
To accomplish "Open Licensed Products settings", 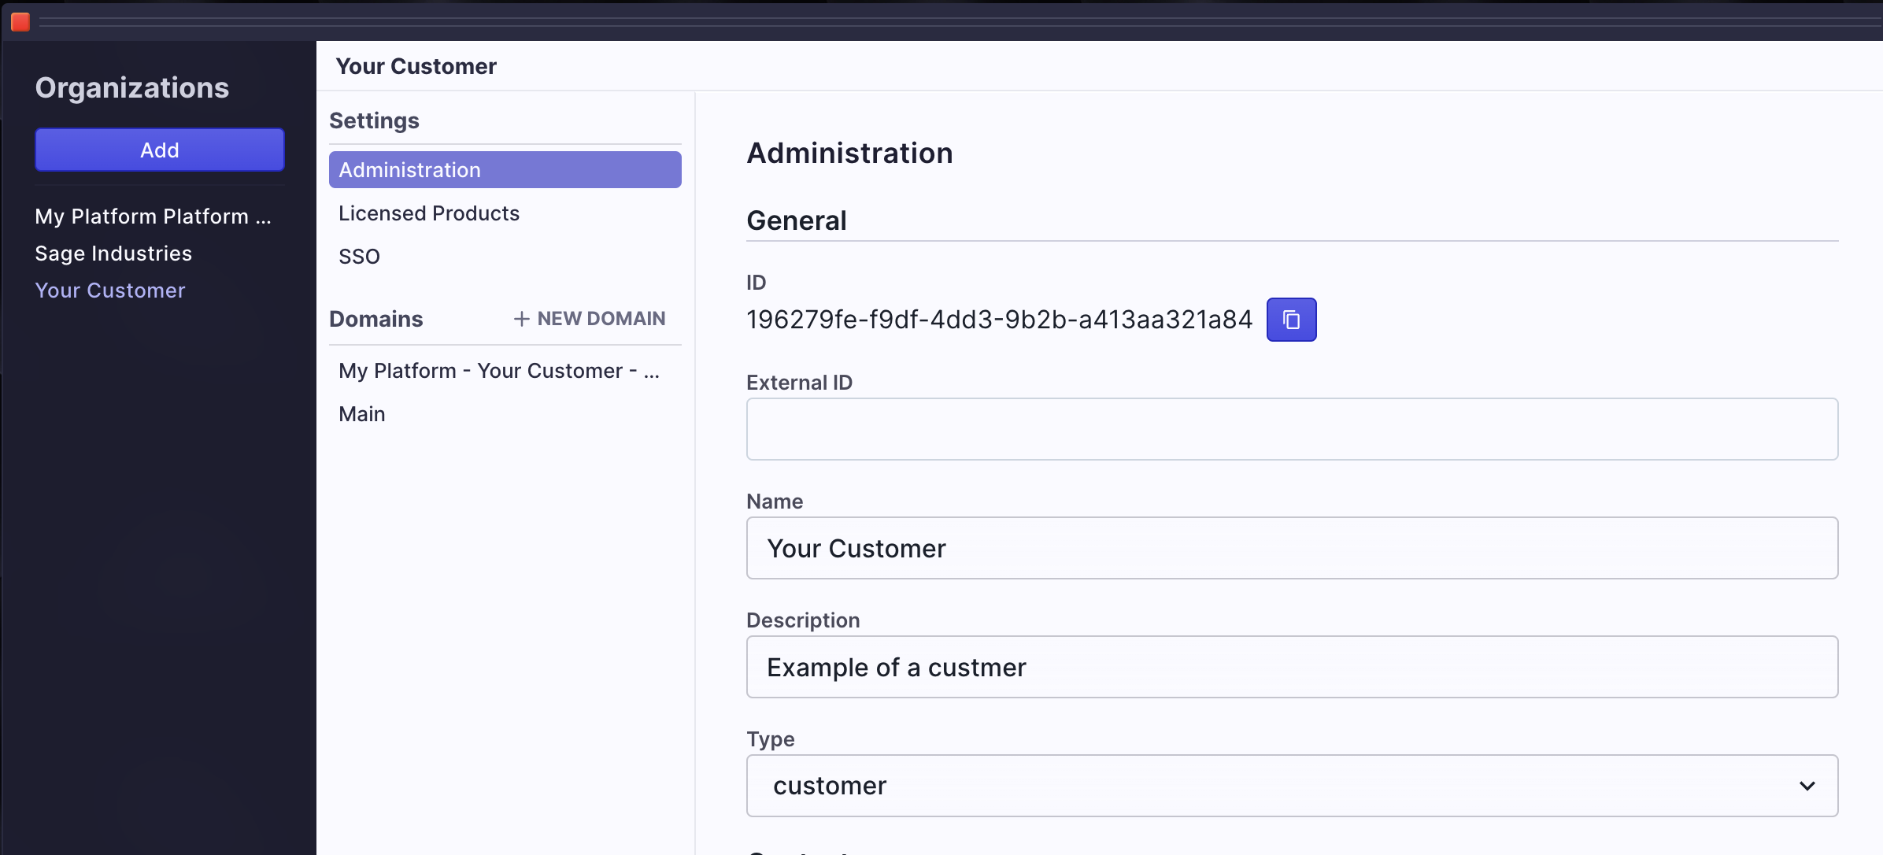I will click(x=429, y=213).
